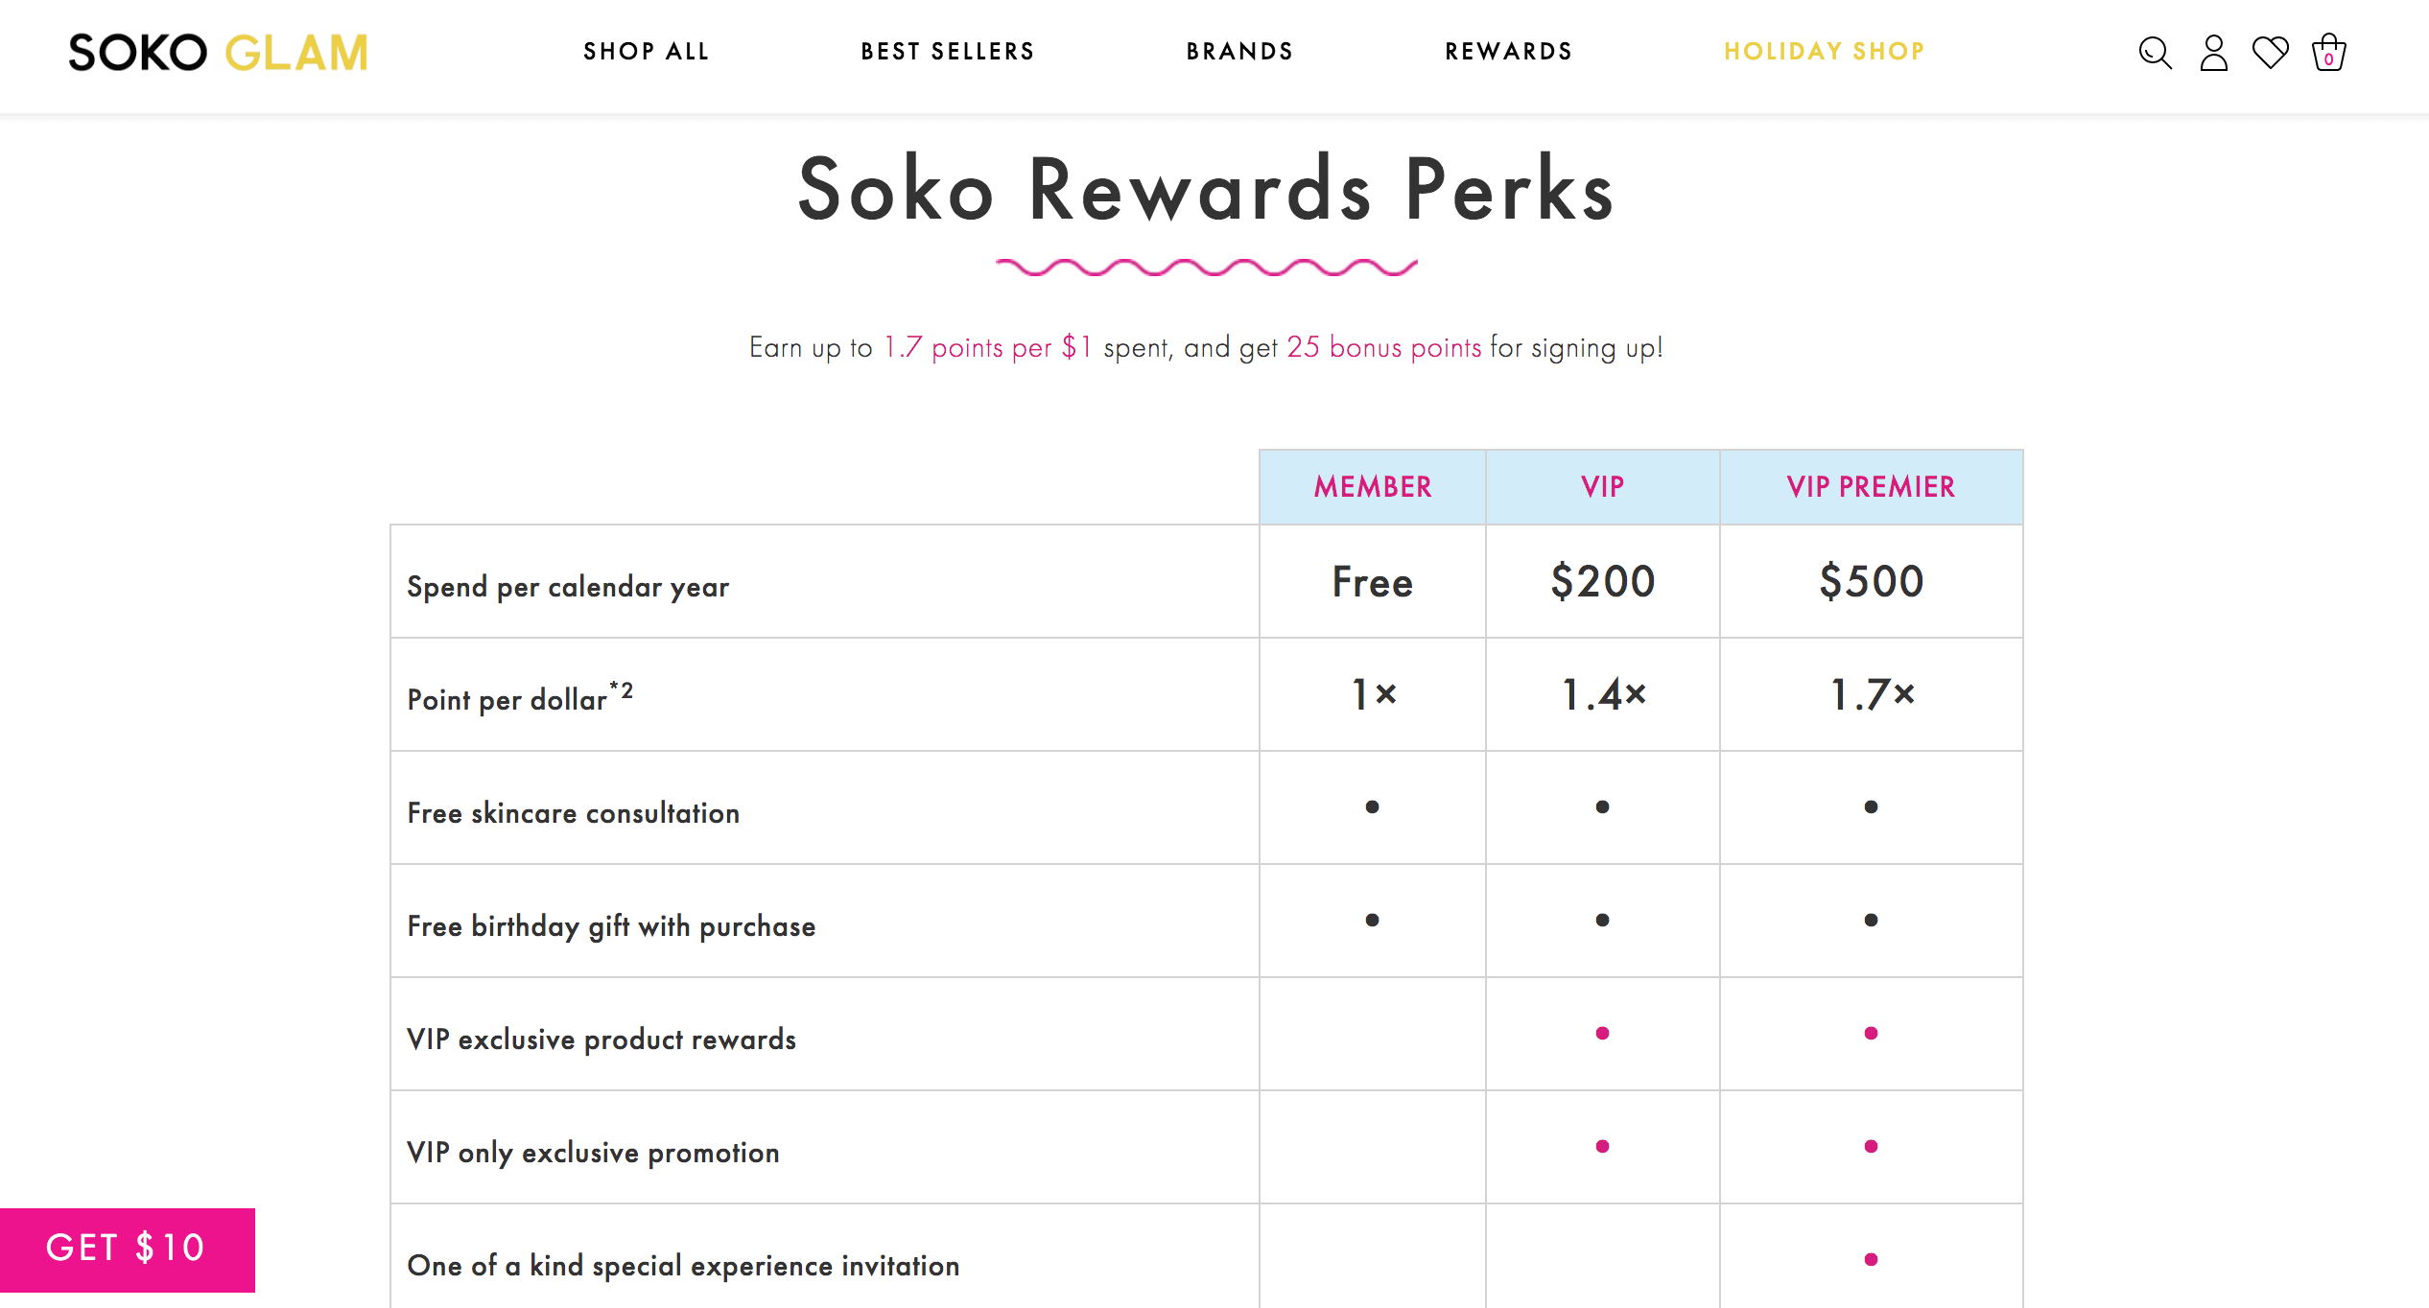This screenshot has width=2429, height=1308.
Task: Open the Shop All menu
Action: coord(647,52)
